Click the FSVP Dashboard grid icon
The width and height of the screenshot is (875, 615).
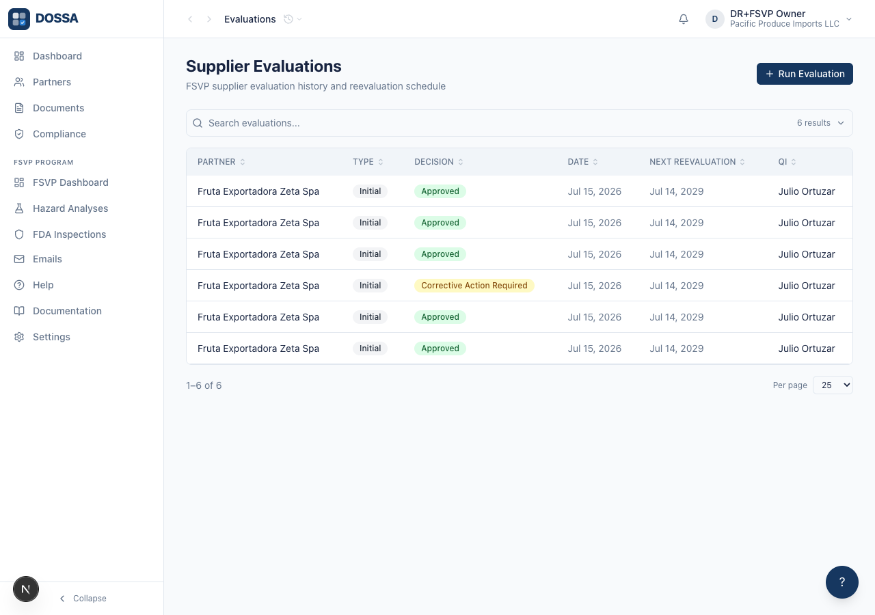tap(19, 182)
